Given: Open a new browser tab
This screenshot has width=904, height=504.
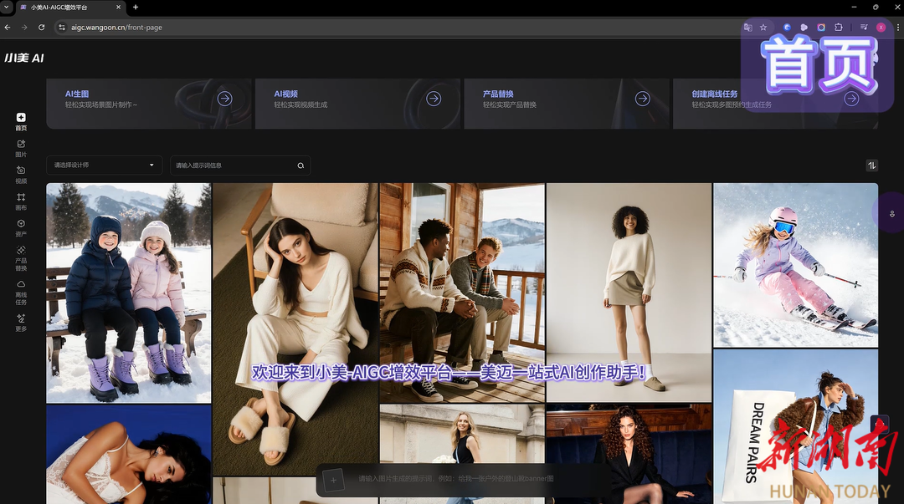Looking at the screenshot, I should click(x=136, y=7).
